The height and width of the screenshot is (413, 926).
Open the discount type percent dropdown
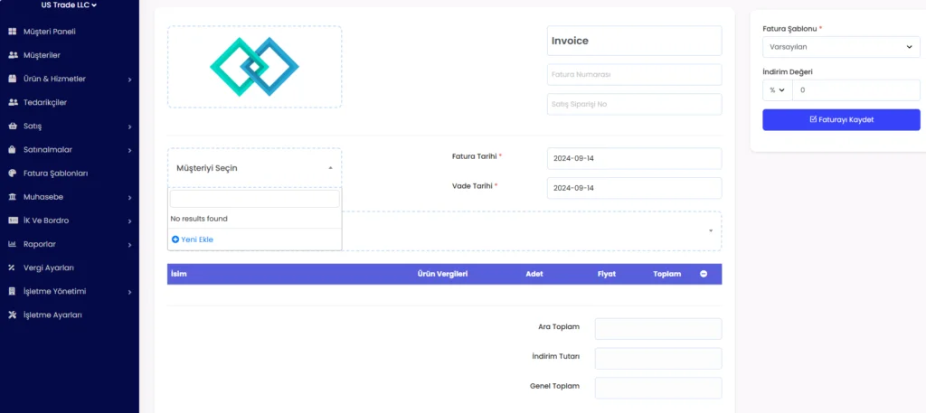[x=777, y=90]
